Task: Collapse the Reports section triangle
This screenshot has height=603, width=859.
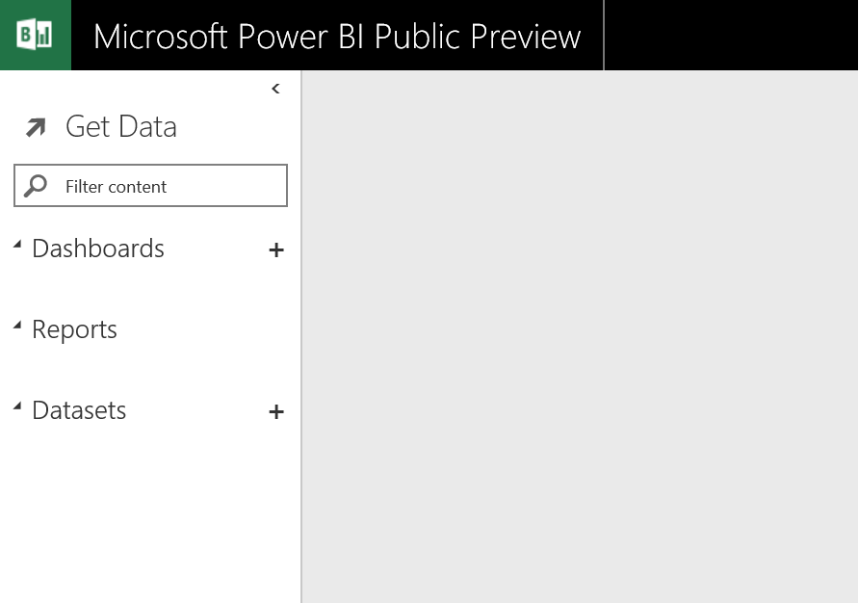Action: point(17,328)
